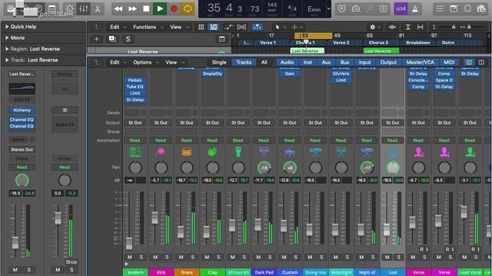This screenshot has width=492, height=276.
Task: Open the Tube EQ plugin slot
Action: (135, 87)
